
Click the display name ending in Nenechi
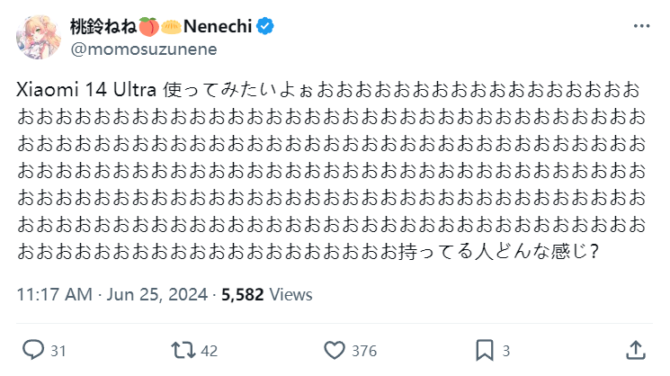218,27
